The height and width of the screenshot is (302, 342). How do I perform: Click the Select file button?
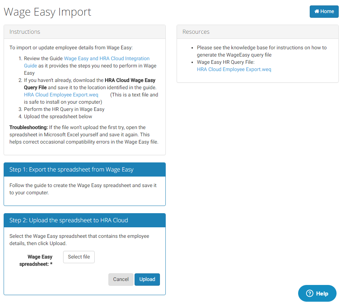[x=79, y=257]
